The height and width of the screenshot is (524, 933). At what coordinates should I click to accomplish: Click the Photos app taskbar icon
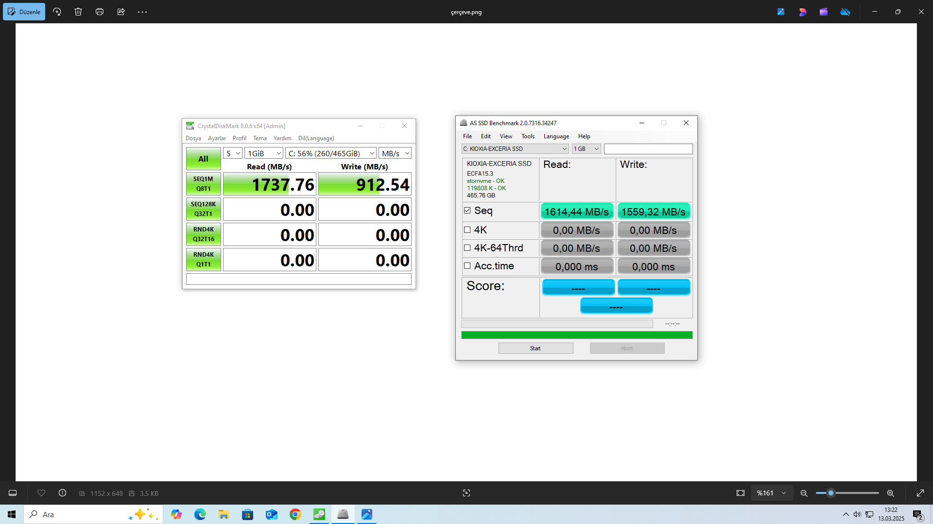click(x=367, y=514)
